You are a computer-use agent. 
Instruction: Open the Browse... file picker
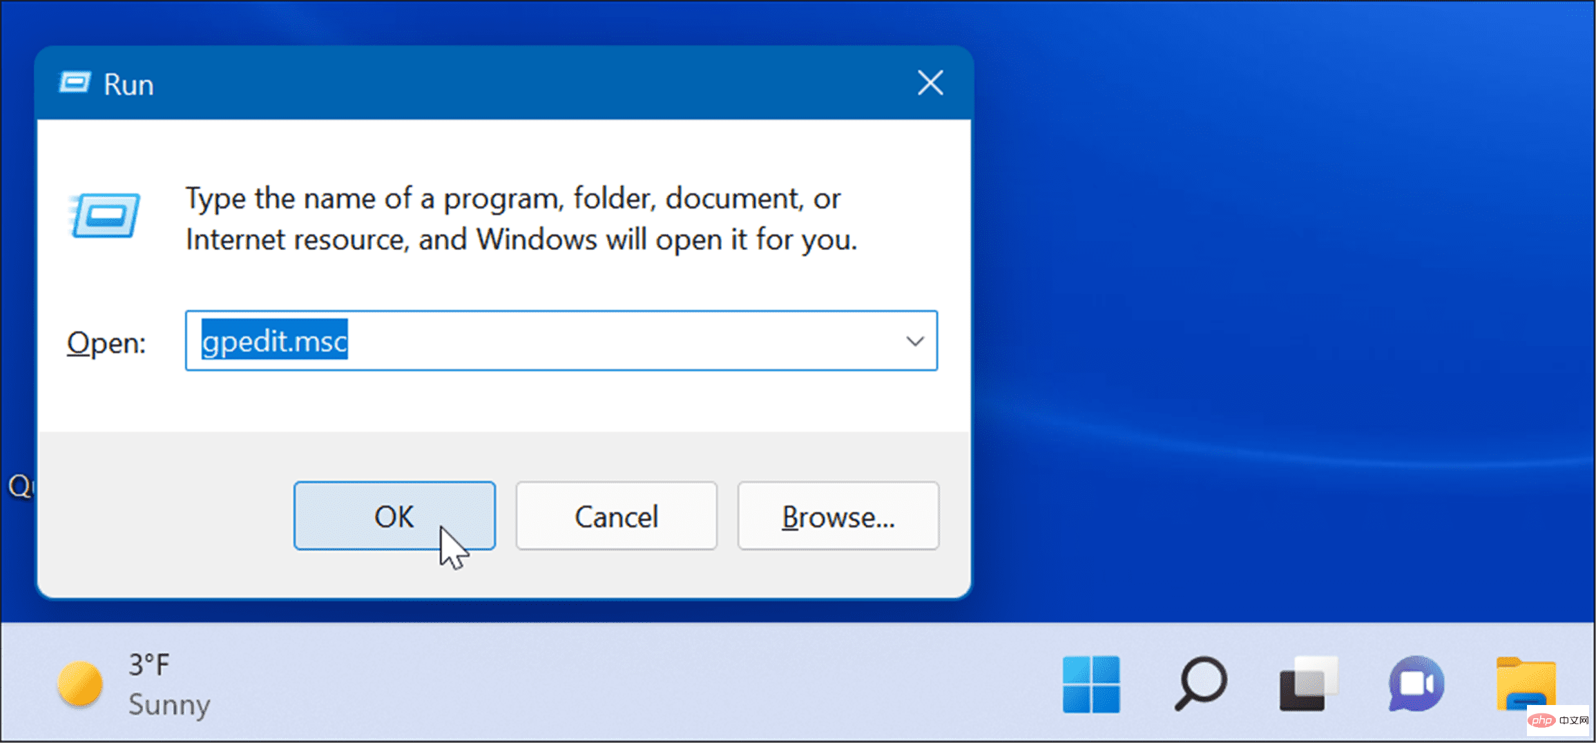point(838,516)
